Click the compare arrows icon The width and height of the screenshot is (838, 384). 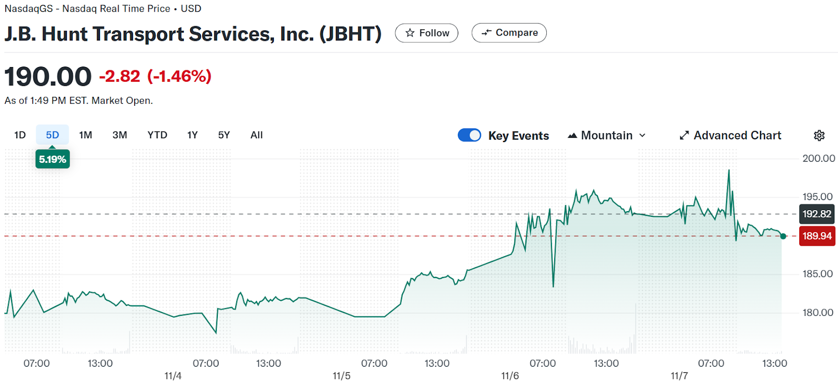[x=486, y=32]
